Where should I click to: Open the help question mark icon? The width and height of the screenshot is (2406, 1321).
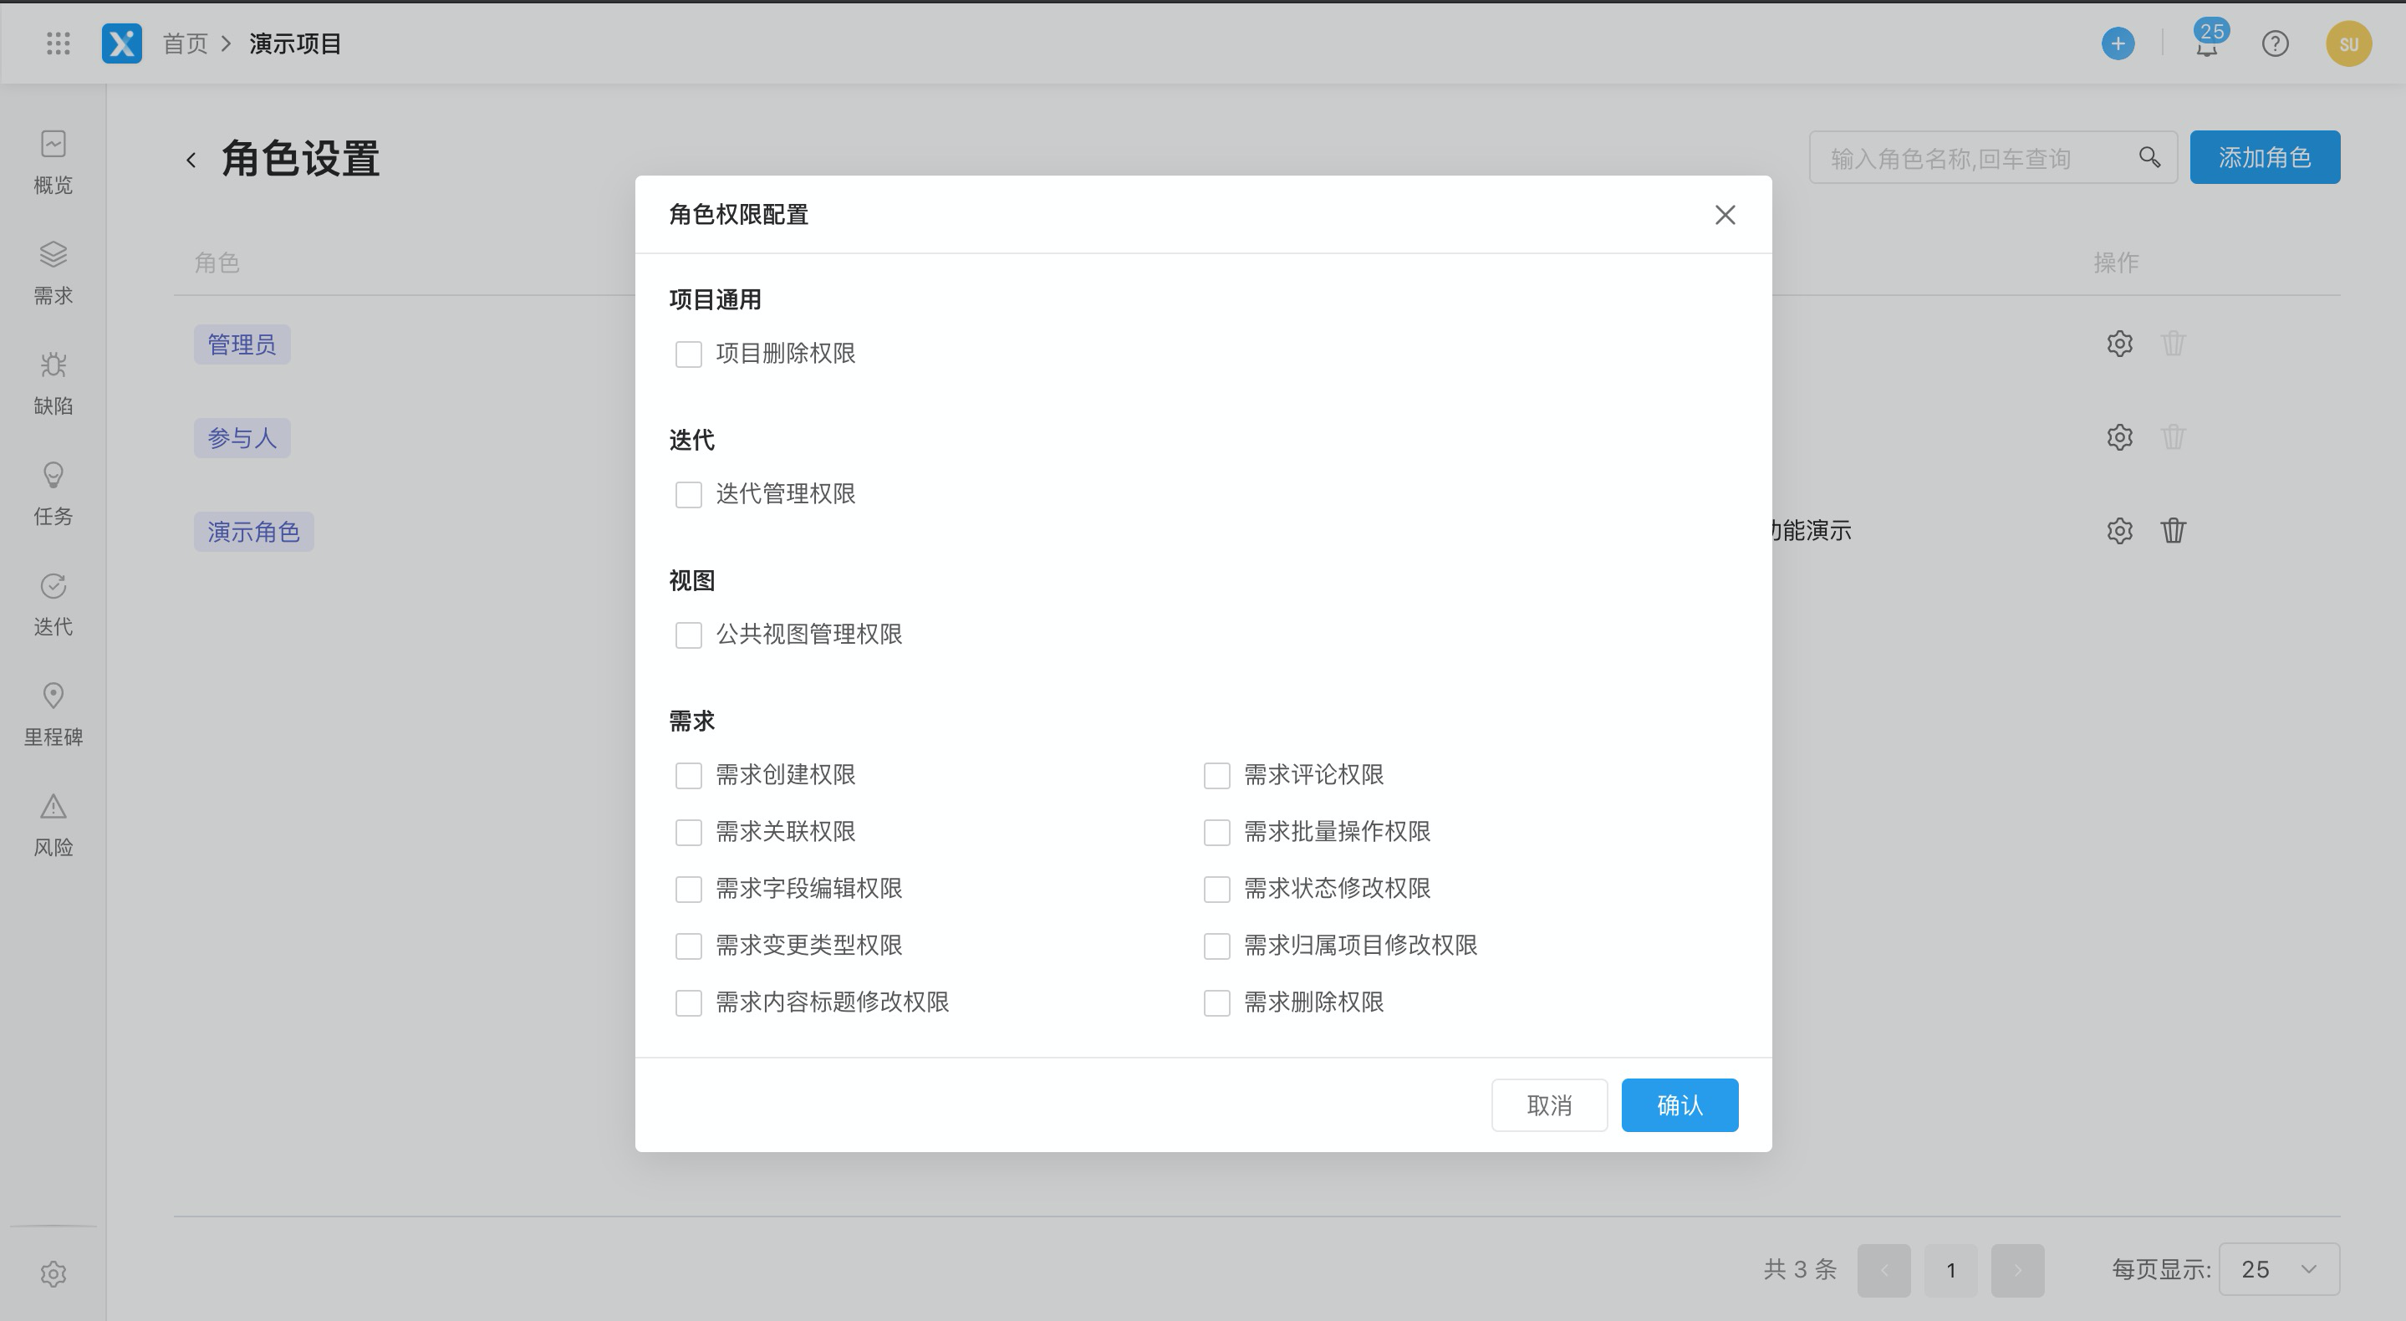[x=2274, y=44]
